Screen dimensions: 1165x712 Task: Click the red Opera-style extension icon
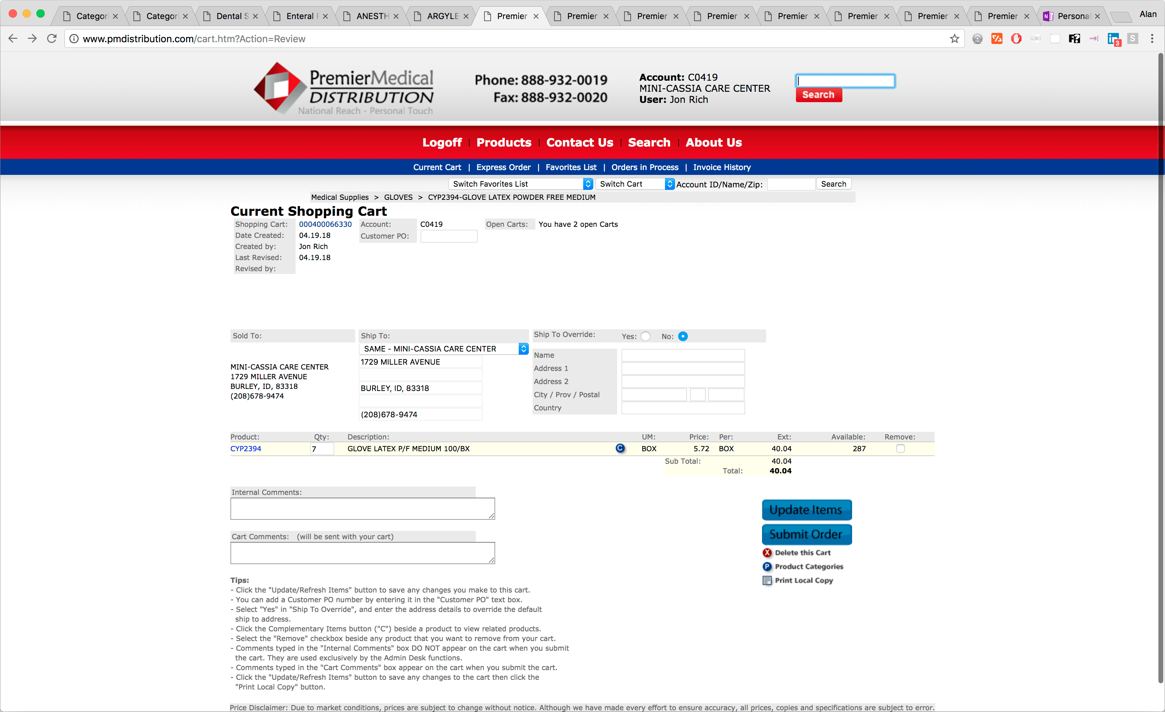1016,39
